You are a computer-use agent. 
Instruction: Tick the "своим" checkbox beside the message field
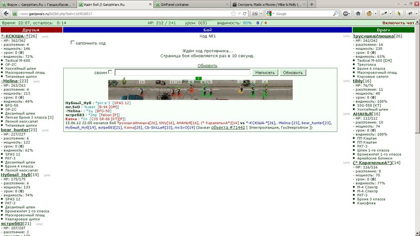click(110, 72)
